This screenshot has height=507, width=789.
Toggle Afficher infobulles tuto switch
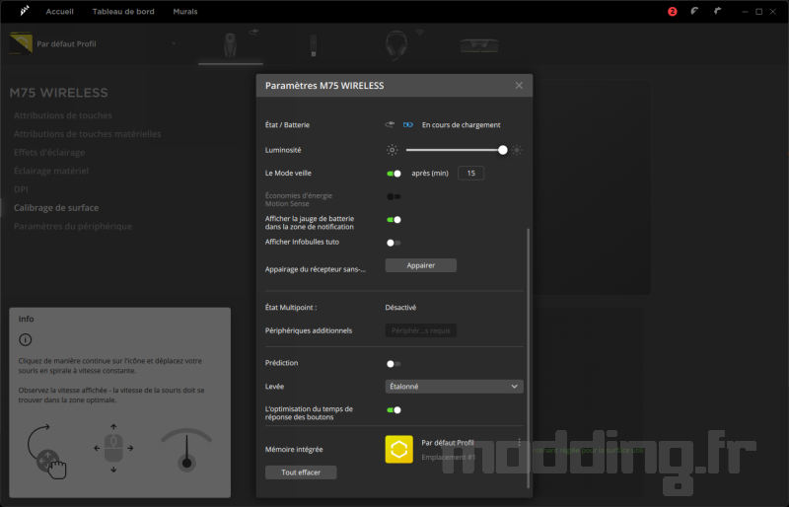point(394,243)
